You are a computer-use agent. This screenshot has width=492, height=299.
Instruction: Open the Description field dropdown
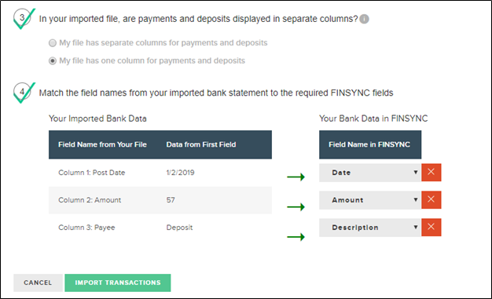pyautogui.click(x=370, y=228)
